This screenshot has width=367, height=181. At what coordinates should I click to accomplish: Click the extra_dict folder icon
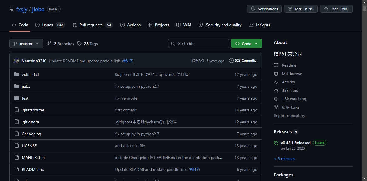pos(17,74)
